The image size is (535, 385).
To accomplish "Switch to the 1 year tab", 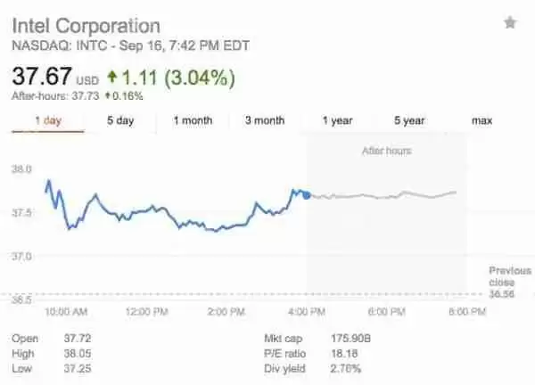I will (x=337, y=121).
